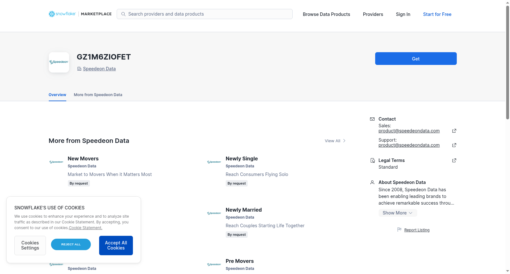Click the Newly Single Speedeon logo
This screenshot has width=510, height=274.
click(x=214, y=162)
